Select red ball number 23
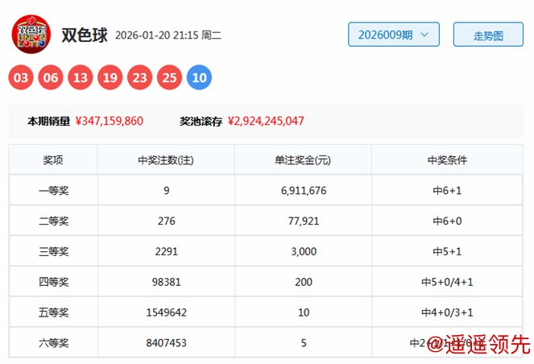 pos(140,78)
